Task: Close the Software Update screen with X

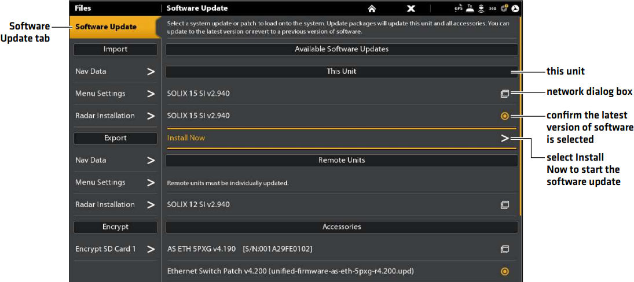Action: coord(411,9)
